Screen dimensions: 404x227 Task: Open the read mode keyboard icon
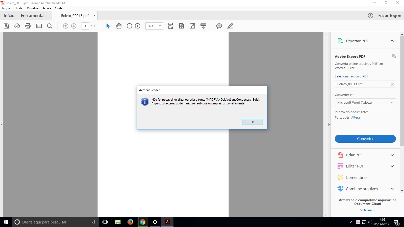[203, 26]
